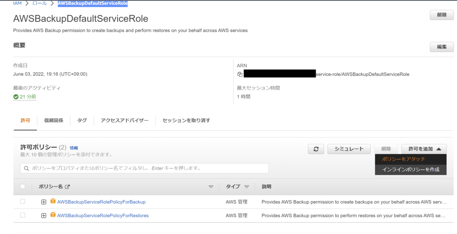
Task: Switch to the 許可 tab
Action: (25, 120)
